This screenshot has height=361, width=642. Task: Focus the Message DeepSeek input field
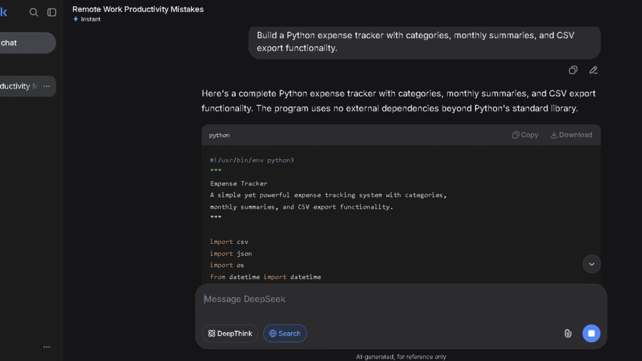click(x=401, y=299)
